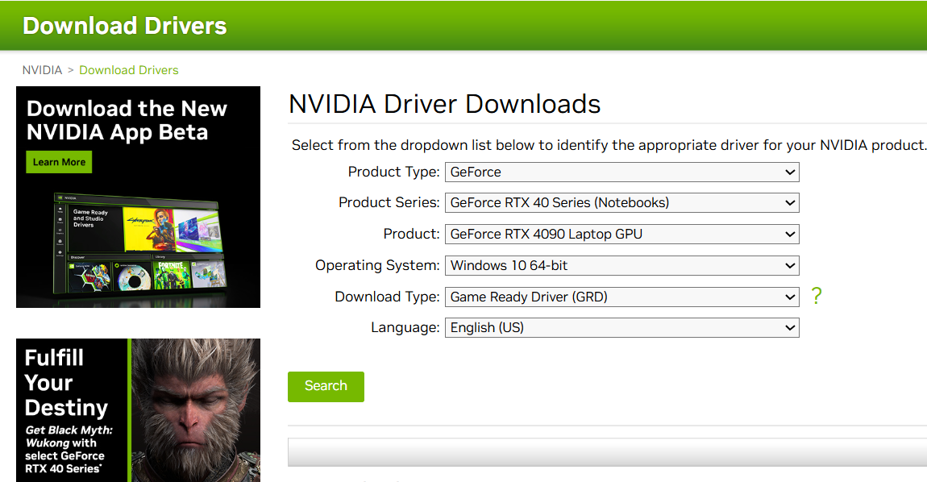Image resolution: width=927 pixels, height=482 pixels.
Task: Open the Black Myth Wukong promo banner
Action: point(138,410)
